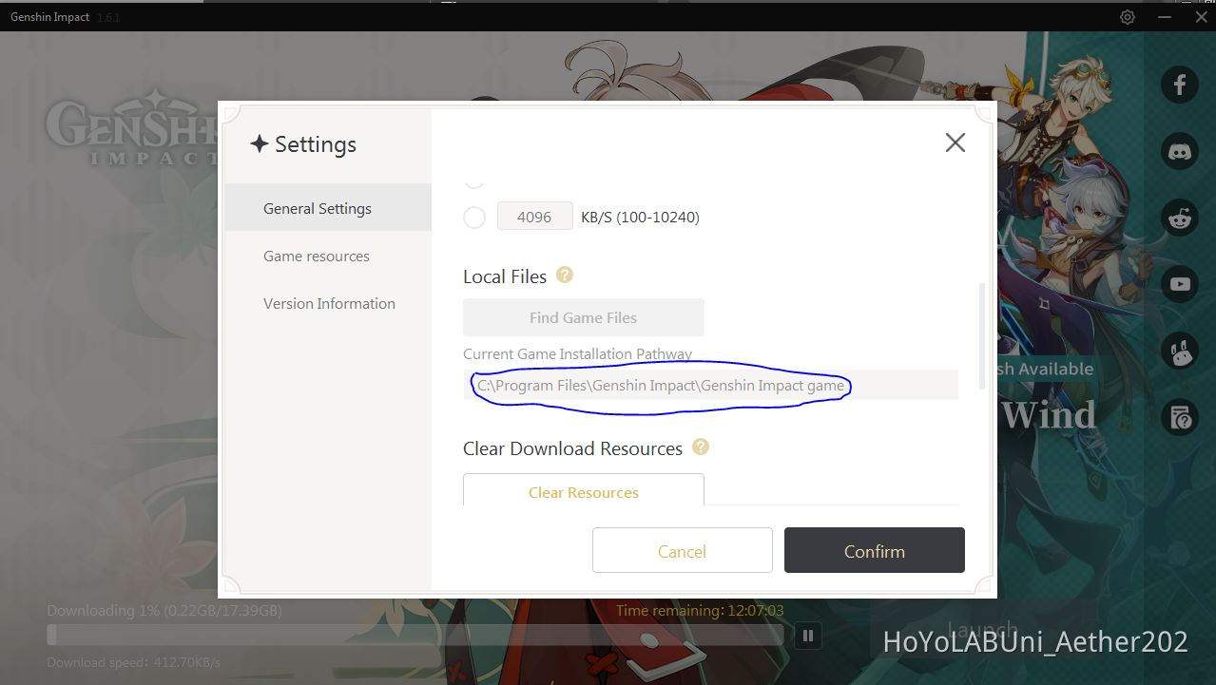
Task: Open the Reddit social icon
Action: (1180, 218)
